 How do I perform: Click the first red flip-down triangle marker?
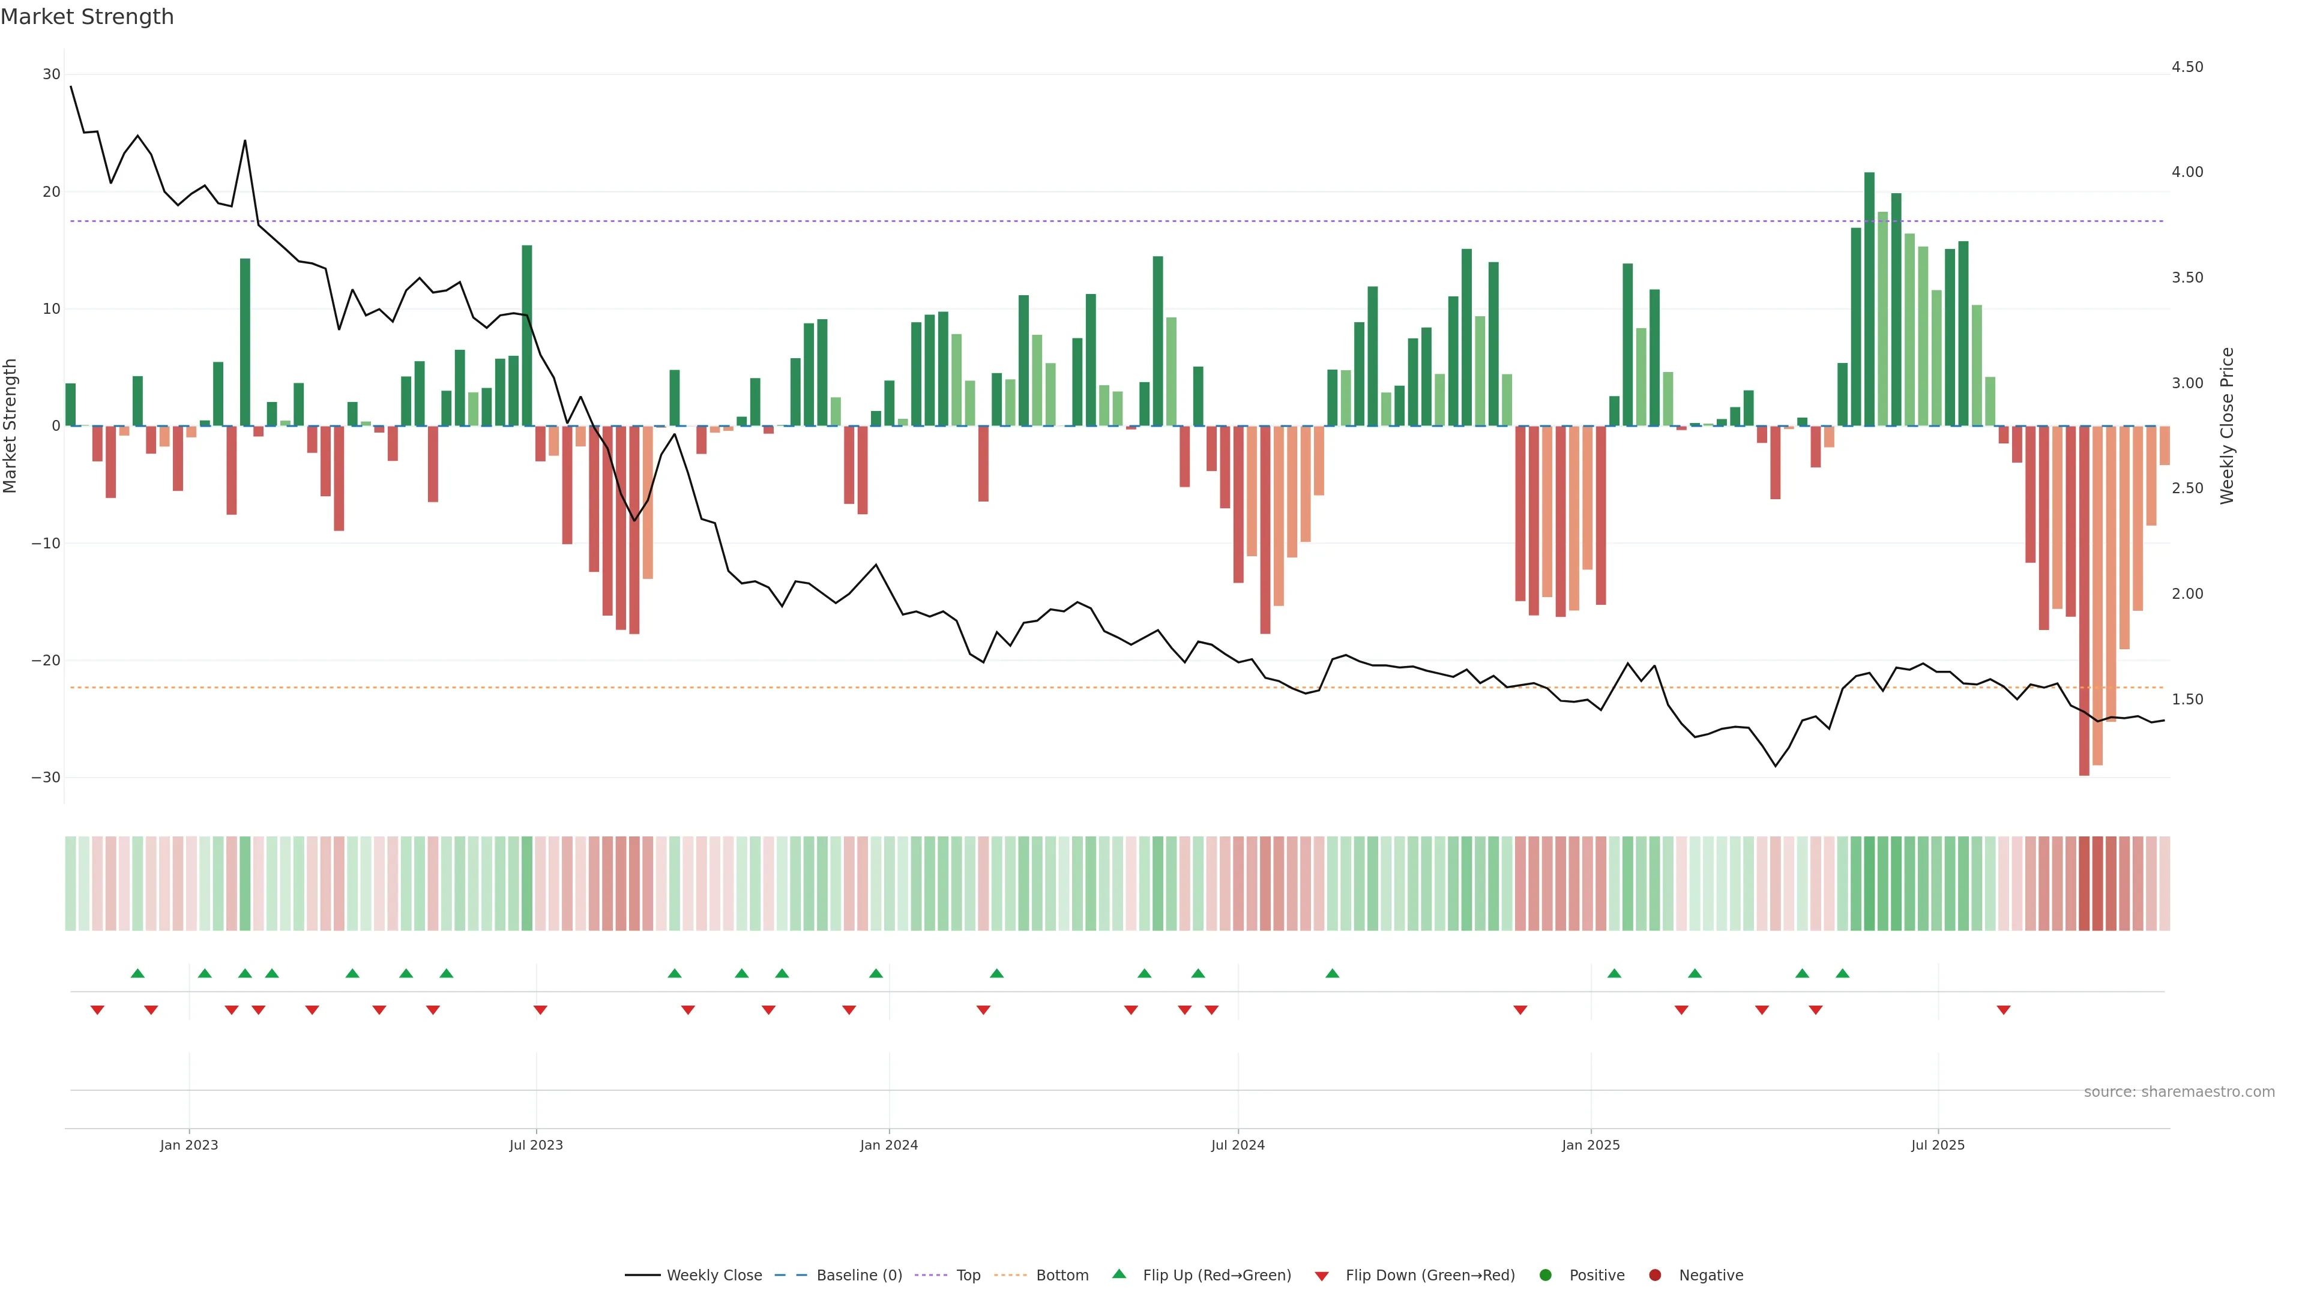(x=97, y=1010)
